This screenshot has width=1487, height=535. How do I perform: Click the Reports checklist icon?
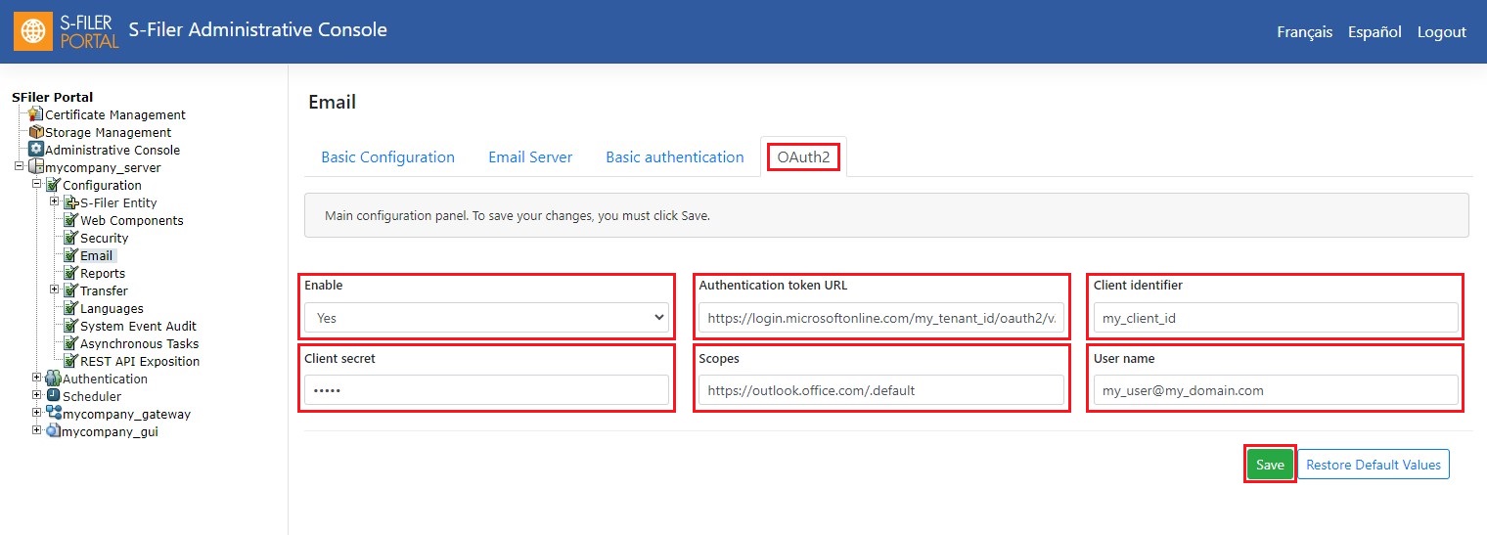[71, 273]
